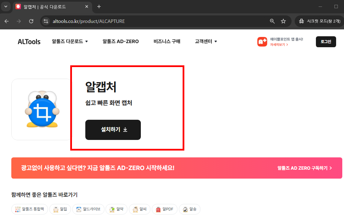The height and width of the screenshot is (220, 344).
Task: Bookmark this page with the star icon
Action: pos(283,21)
